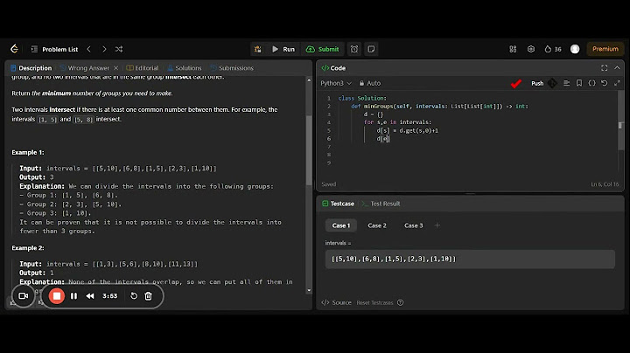Click the 'Example 1:' heading
This screenshot has height=353, width=630.
click(28, 152)
